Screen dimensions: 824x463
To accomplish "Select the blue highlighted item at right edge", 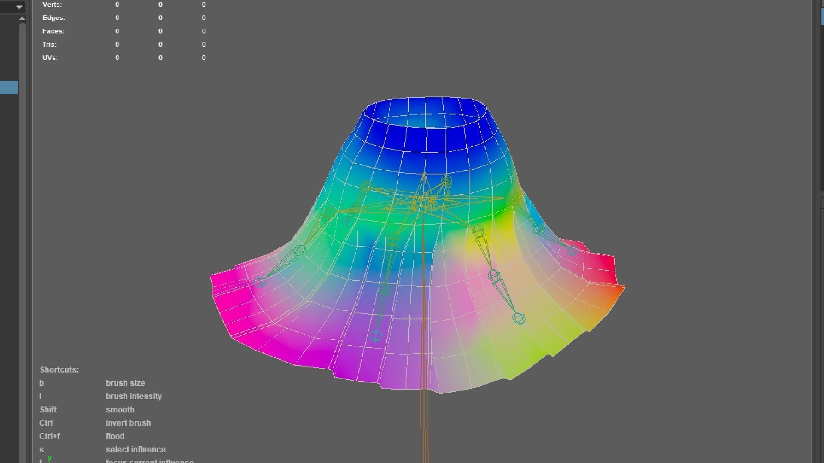I will tap(822, 16).
